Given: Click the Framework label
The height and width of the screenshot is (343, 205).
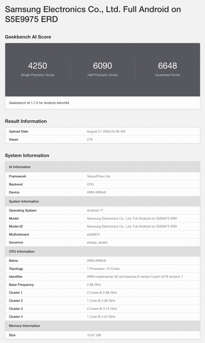Looking at the screenshot, I should (x=17, y=176).
